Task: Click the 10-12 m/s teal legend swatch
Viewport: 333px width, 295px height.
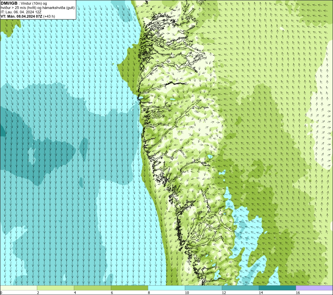Action: coord(203,288)
